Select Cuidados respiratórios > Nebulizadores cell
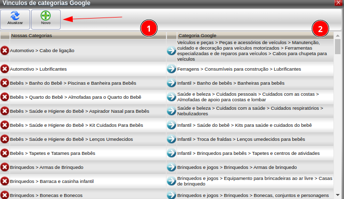 255,111
